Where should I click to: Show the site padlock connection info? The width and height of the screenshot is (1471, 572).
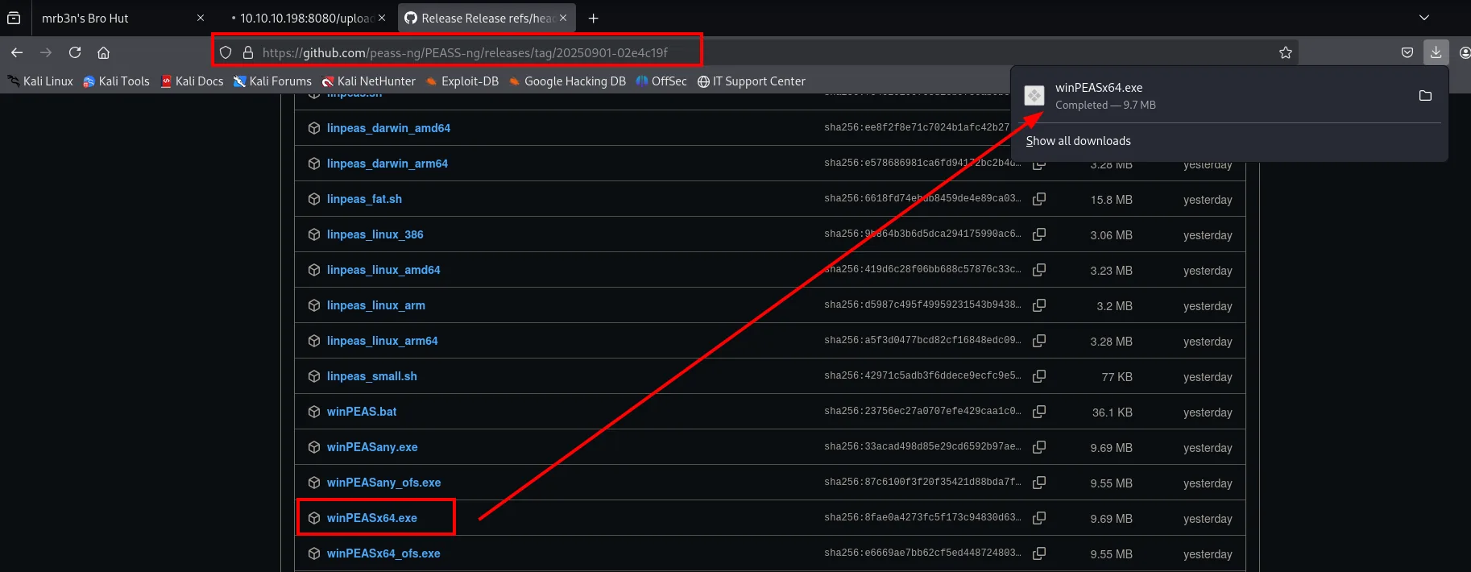[248, 52]
